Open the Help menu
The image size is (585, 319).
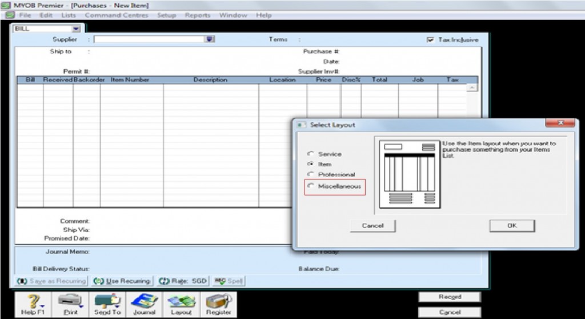click(x=264, y=15)
